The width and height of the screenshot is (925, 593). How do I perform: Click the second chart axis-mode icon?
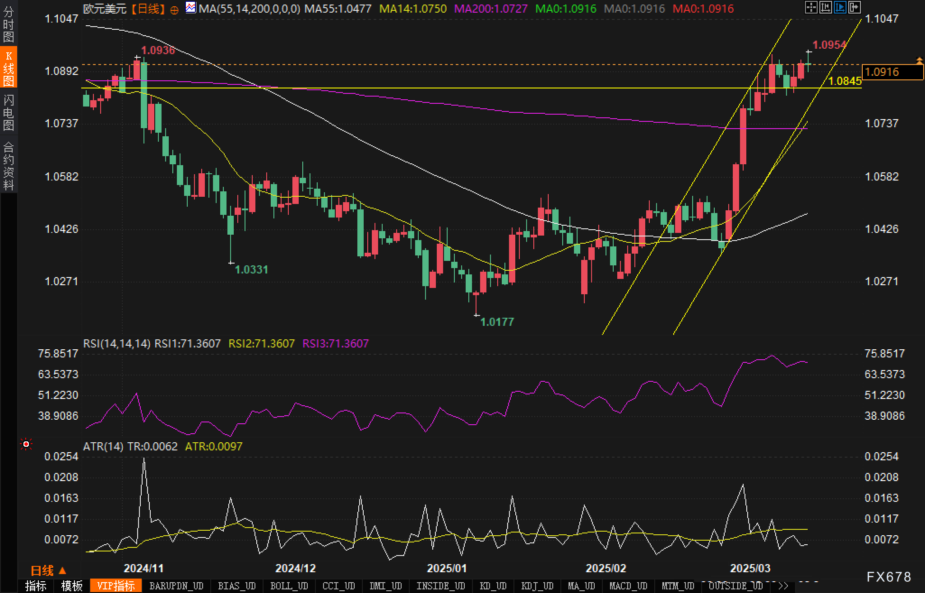point(825,7)
